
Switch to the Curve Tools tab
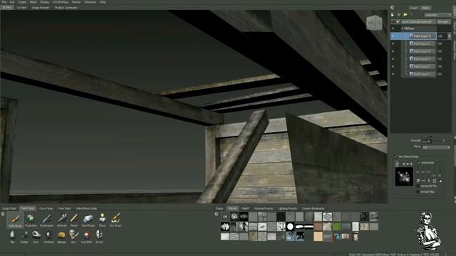pyautogui.click(x=46, y=208)
